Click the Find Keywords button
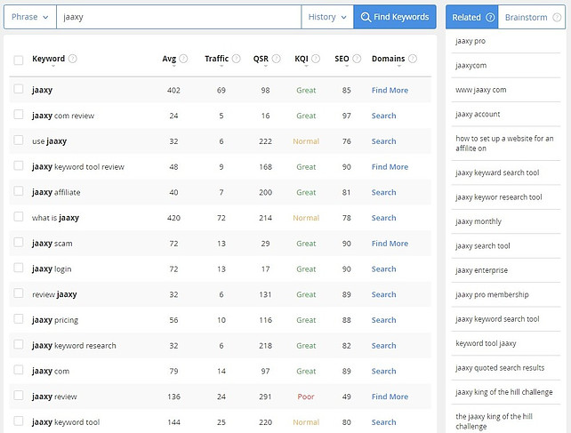Image resolution: width=571 pixels, height=433 pixels. [395, 17]
